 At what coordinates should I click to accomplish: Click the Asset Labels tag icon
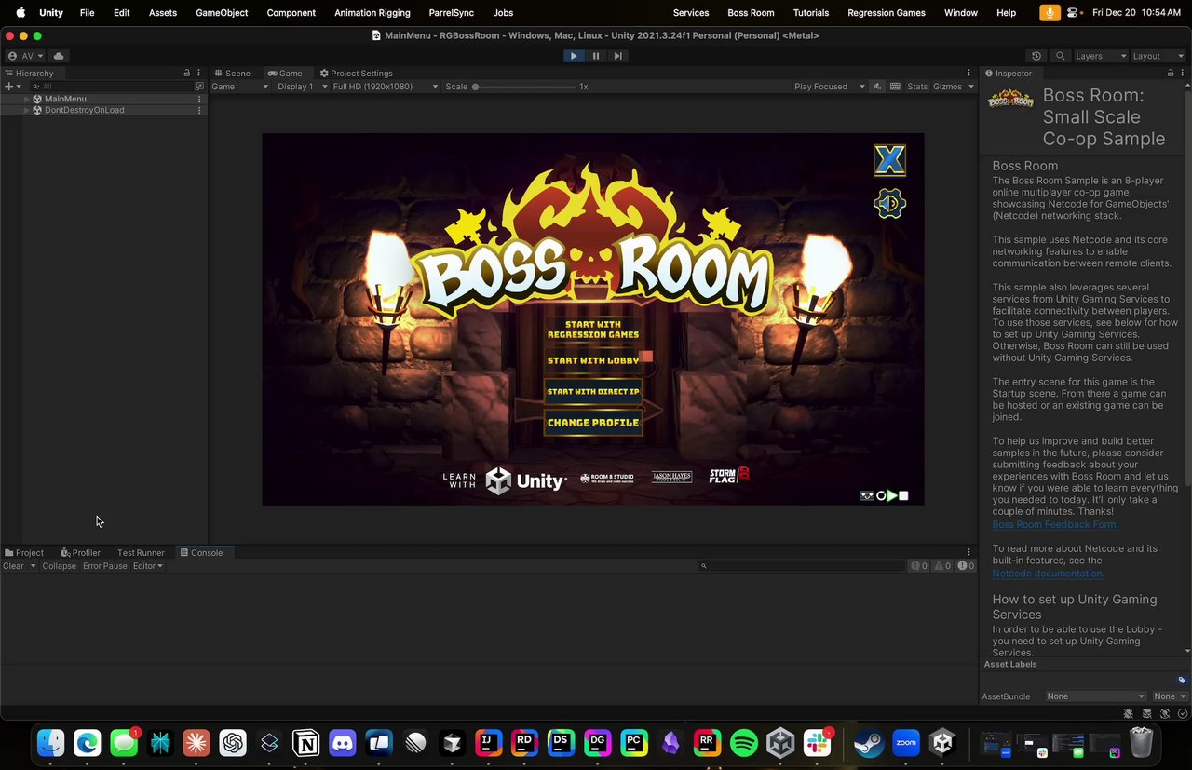click(1182, 681)
